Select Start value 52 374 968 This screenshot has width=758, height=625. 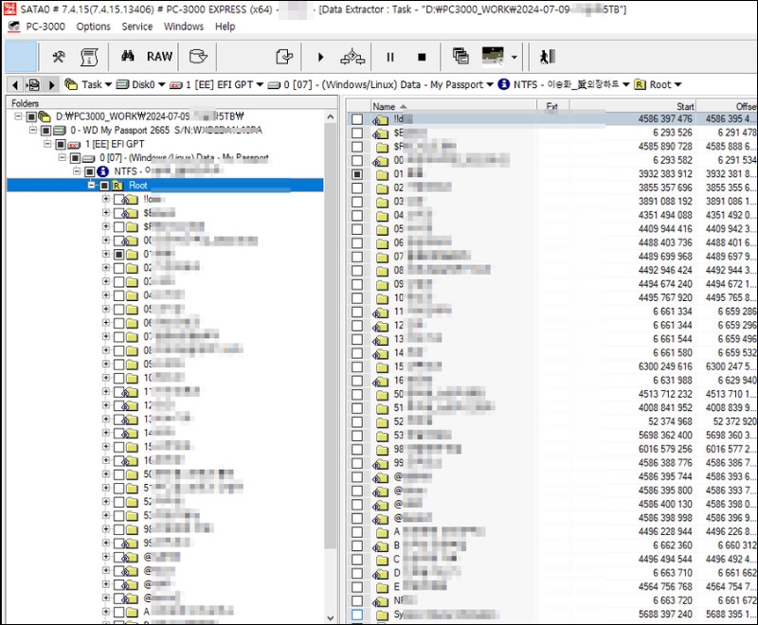pos(670,421)
